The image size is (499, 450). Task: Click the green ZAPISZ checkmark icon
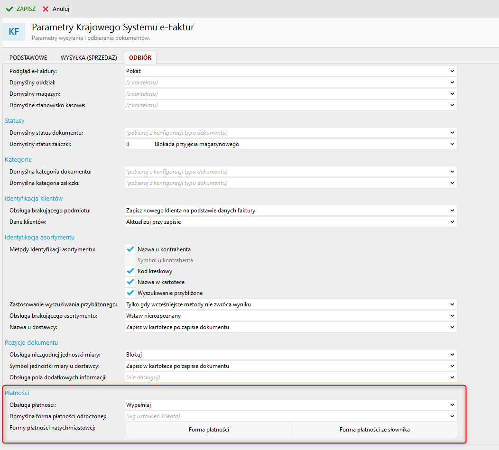9,9
